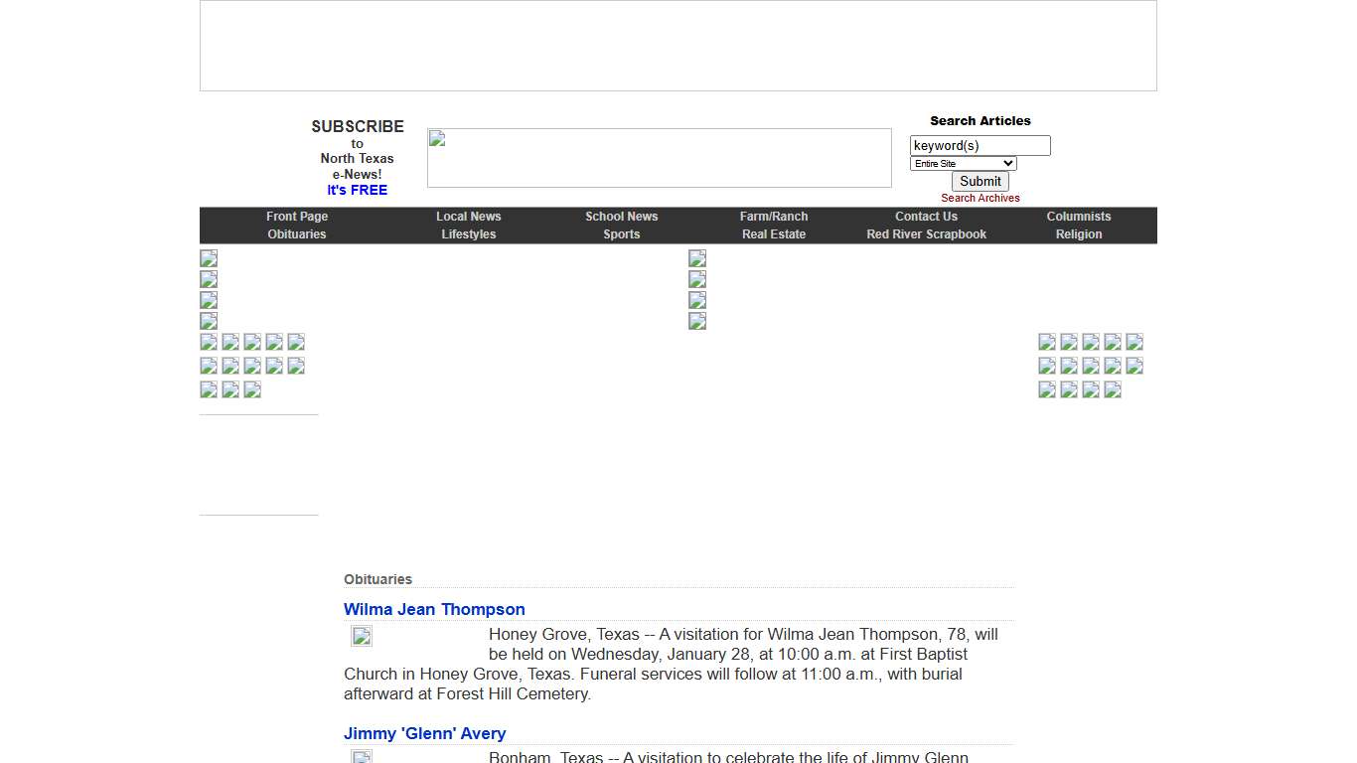Open the Red River Scrapbook section

(926, 234)
